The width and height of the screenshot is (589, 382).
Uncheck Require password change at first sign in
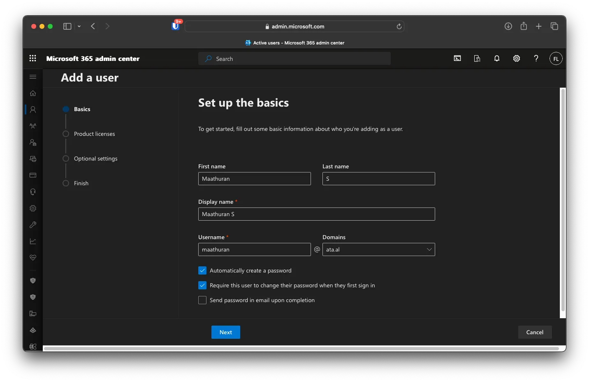tap(202, 285)
